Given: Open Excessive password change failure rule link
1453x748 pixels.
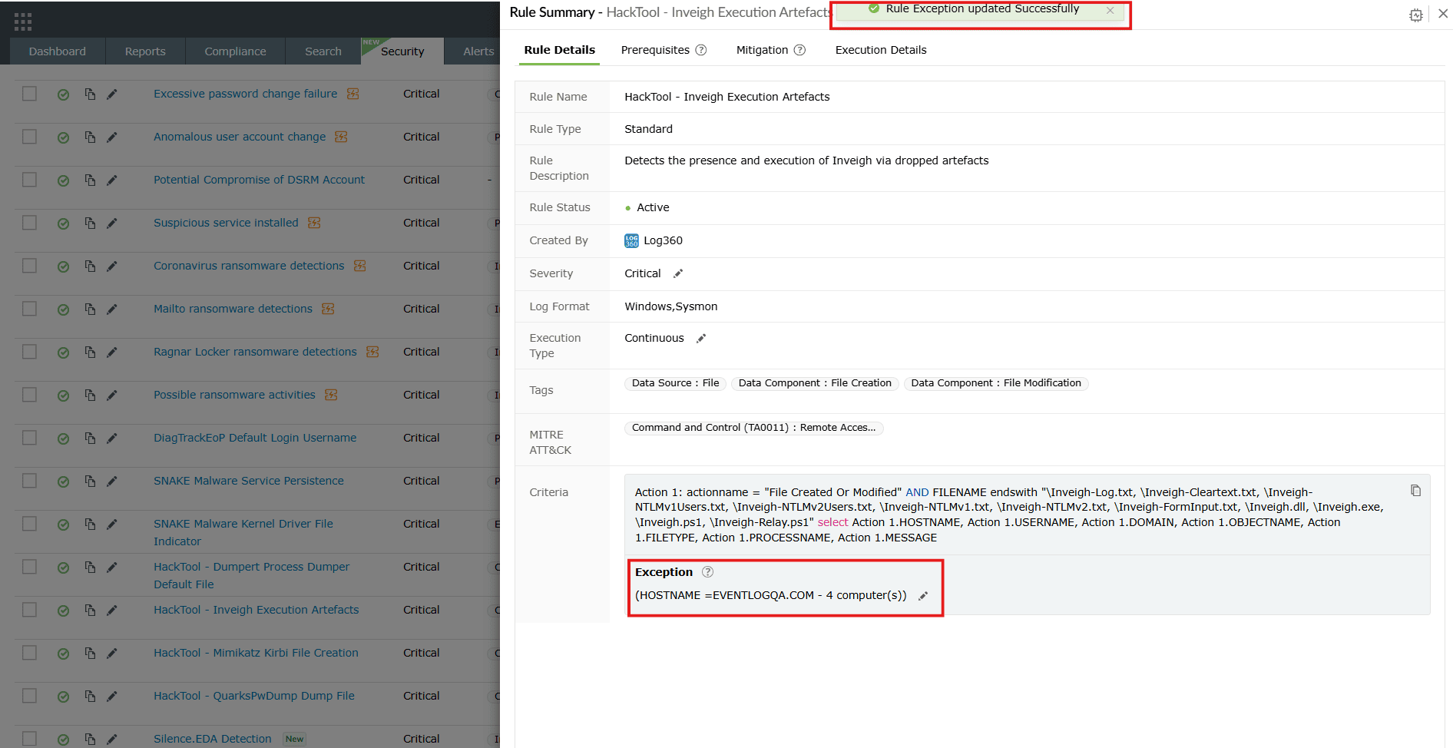Looking at the screenshot, I should (245, 94).
